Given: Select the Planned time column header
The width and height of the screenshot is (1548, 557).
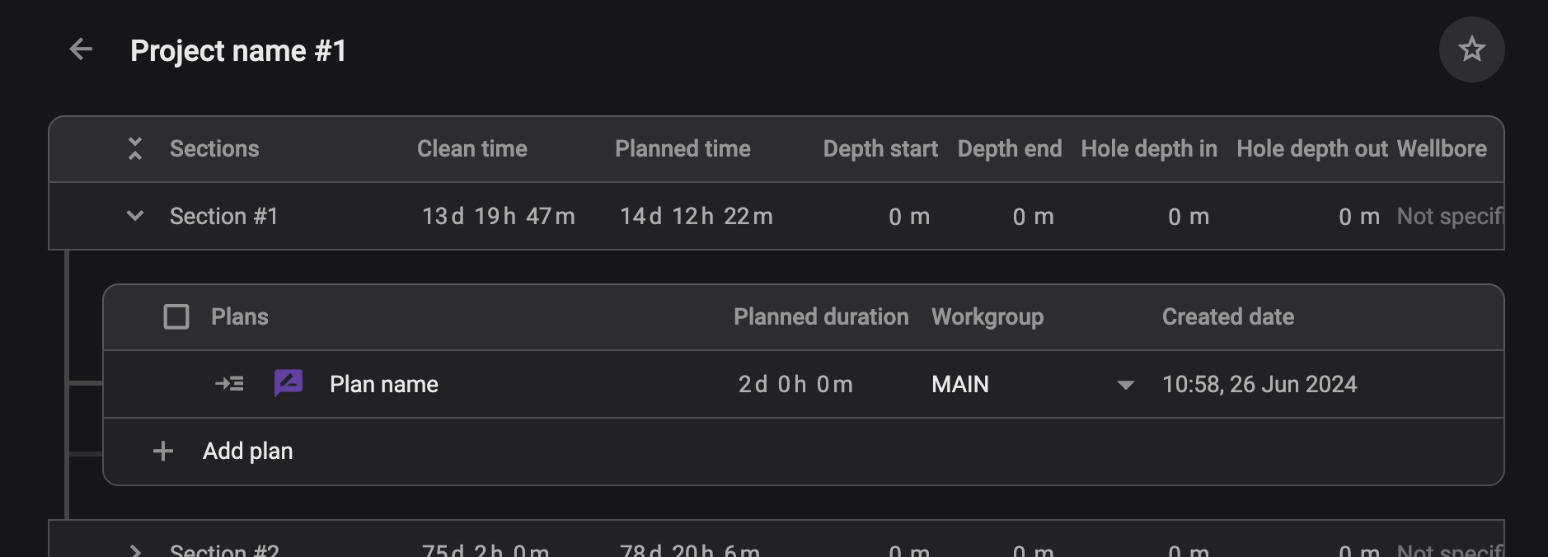Looking at the screenshot, I should [683, 148].
